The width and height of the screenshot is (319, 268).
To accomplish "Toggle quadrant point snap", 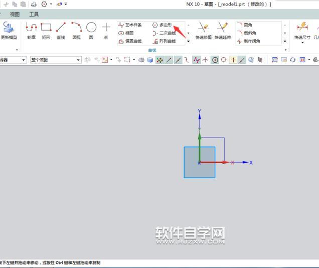I will click(x=224, y=60).
